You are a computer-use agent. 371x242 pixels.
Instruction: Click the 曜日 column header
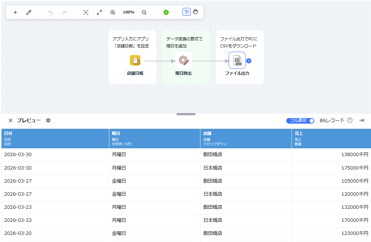155,139
